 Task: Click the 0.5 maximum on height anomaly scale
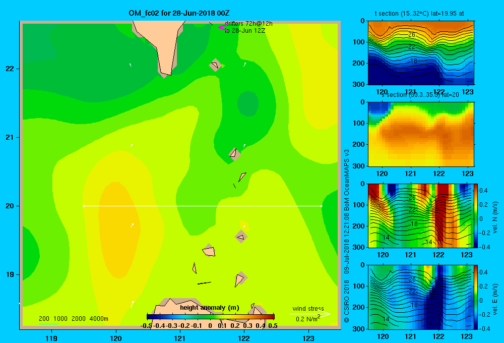[x=273, y=326]
